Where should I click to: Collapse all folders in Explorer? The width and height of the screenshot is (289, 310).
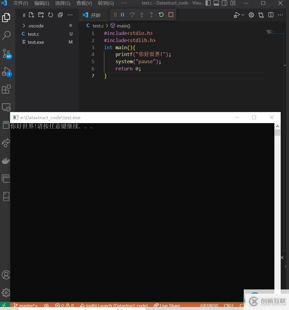(60, 15)
